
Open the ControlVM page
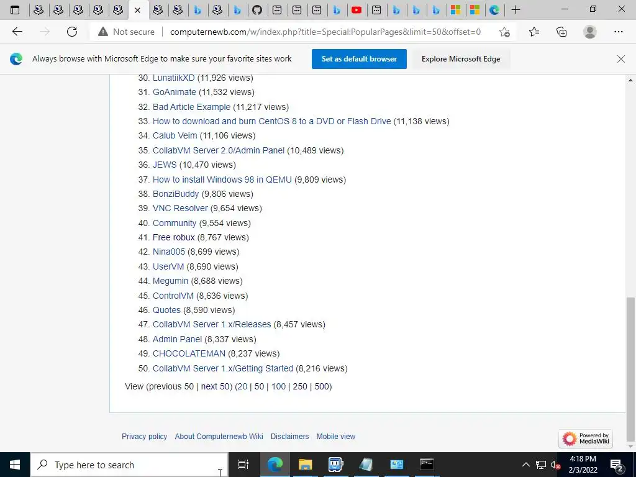tap(173, 296)
